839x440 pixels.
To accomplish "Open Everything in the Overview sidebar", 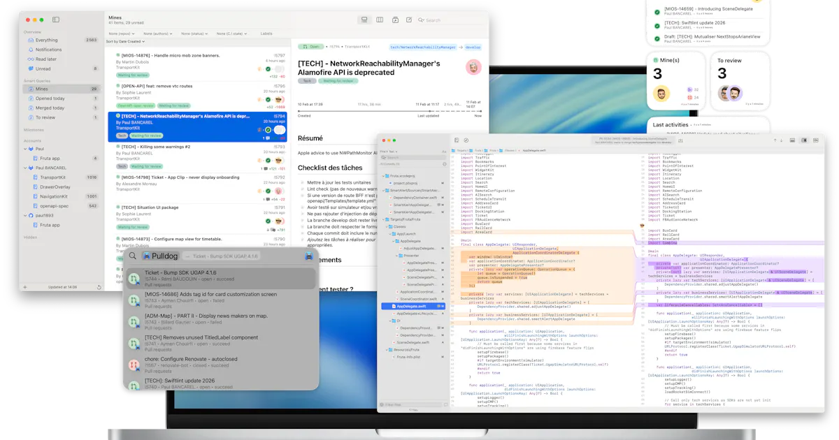I will 62,40.
